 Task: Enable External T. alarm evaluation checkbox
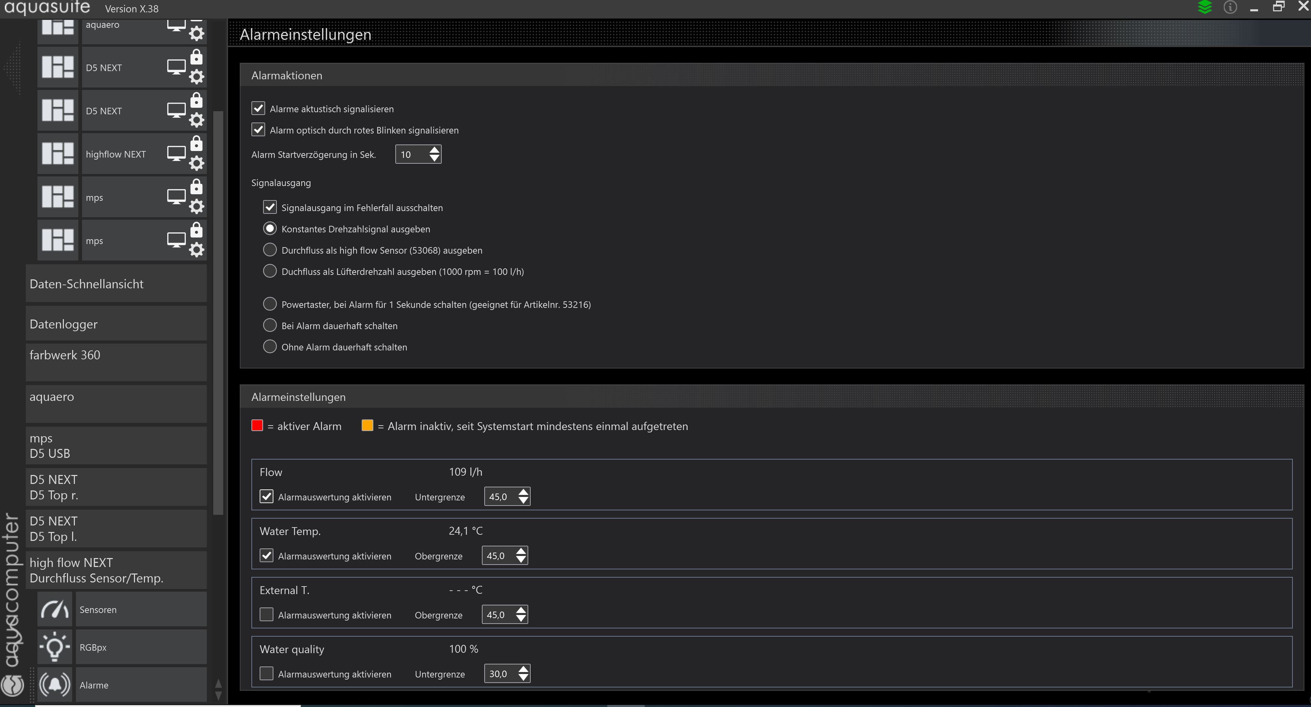(x=266, y=614)
